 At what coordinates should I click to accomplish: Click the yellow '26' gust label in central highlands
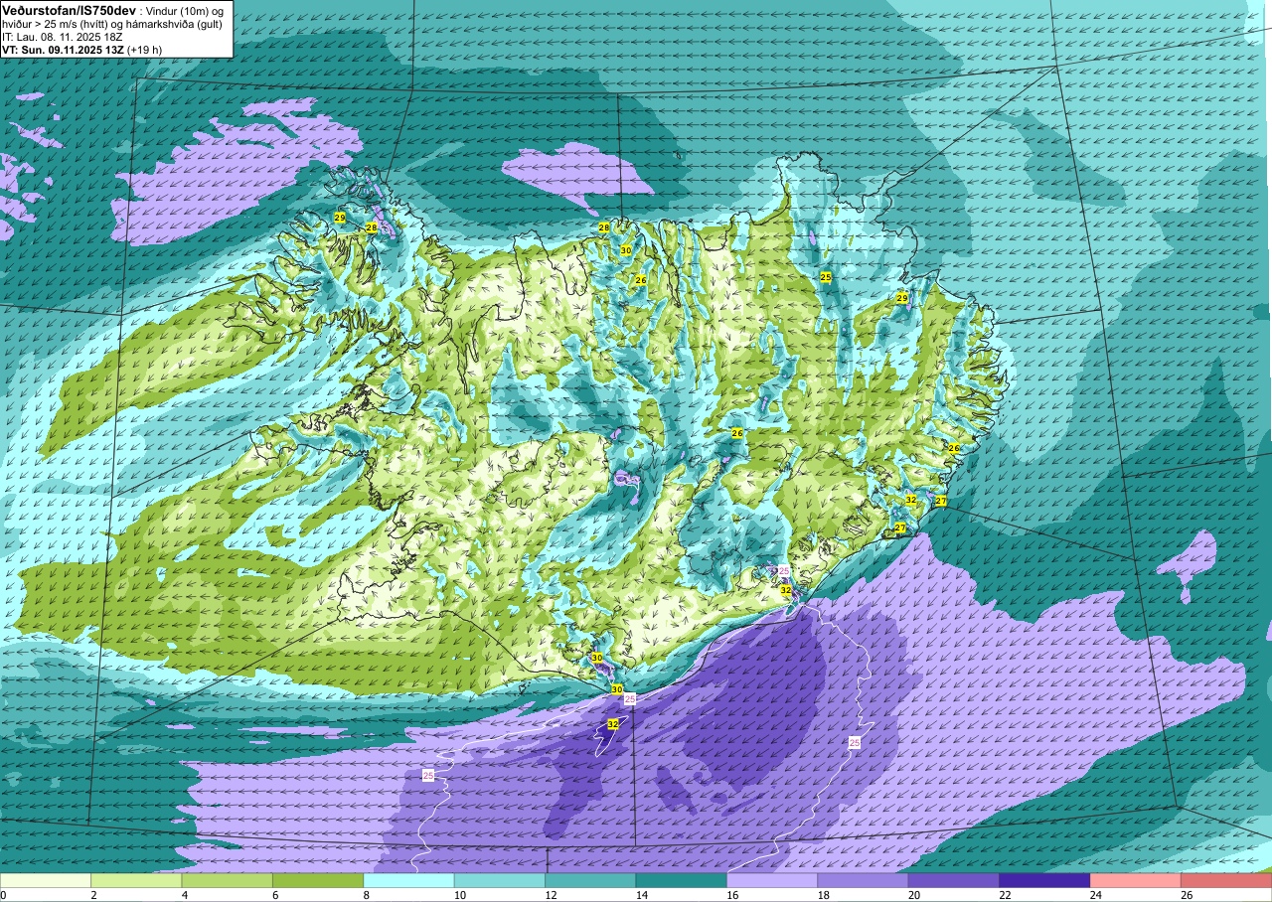pyautogui.click(x=737, y=433)
